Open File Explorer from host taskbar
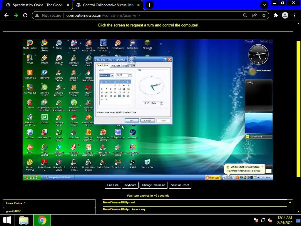 [x=24, y=220]
